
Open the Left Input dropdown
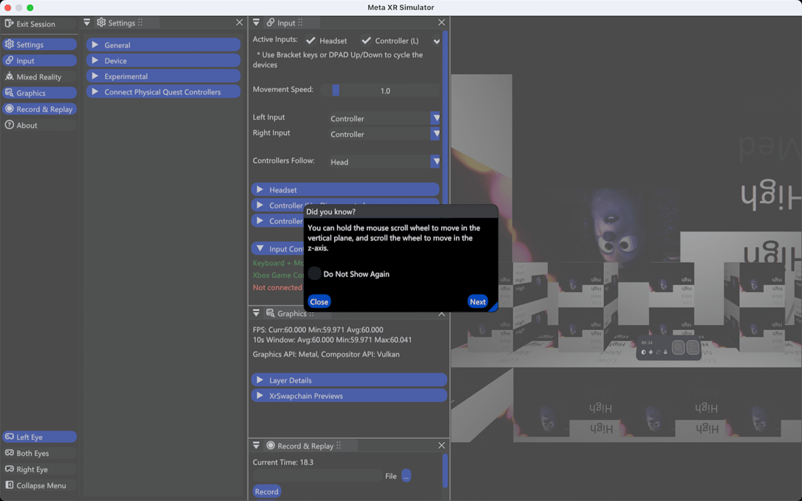(x=384, y=118)
